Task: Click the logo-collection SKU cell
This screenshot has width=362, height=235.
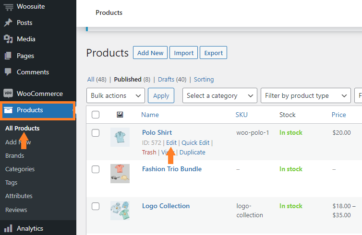Action: (x=250, y=211)
